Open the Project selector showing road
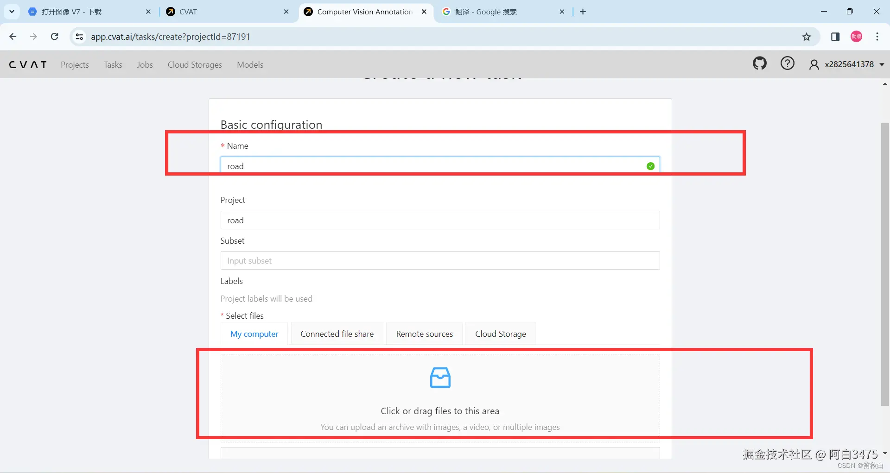The width and height of the screenshot is (890, 473). pos(440,220)
